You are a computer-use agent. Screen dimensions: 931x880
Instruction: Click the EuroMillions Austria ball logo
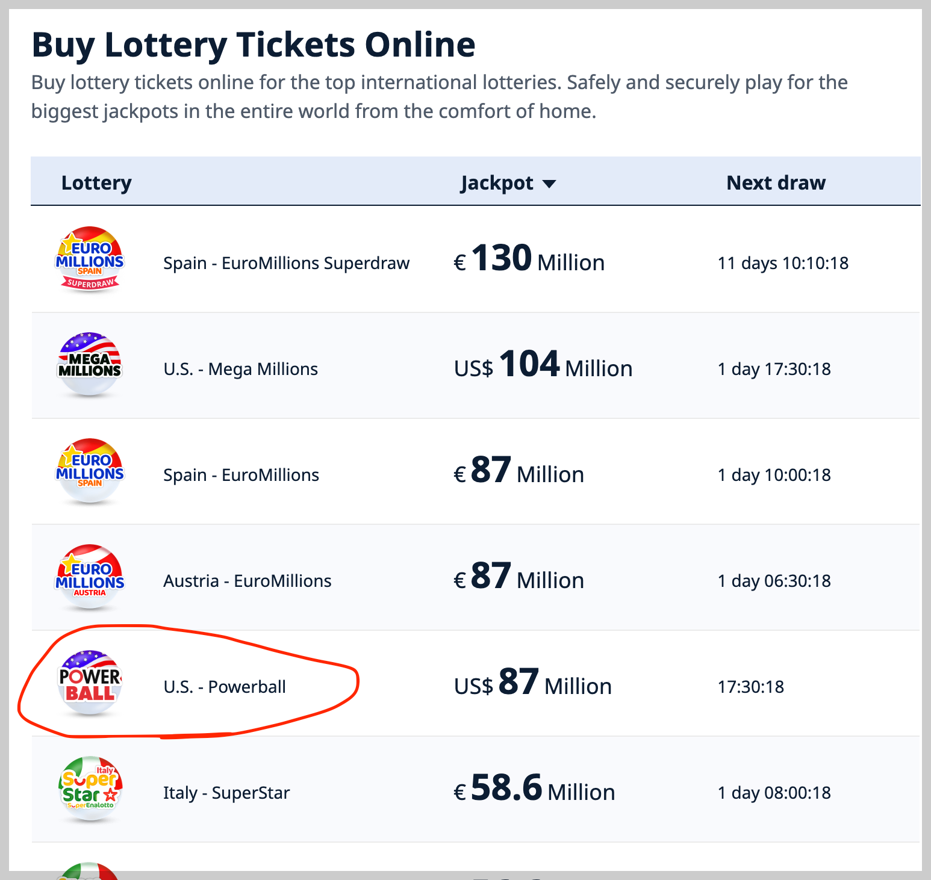click(x=90, y=577)
